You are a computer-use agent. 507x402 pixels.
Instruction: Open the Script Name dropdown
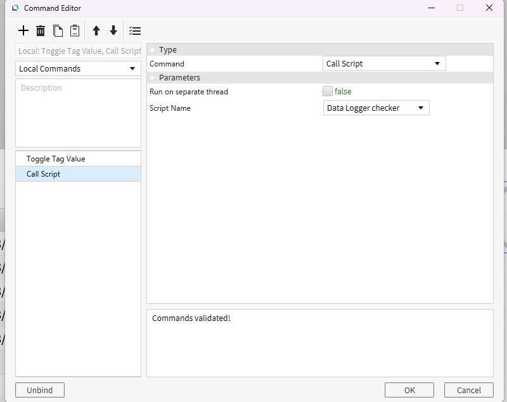click(x=376, y=108)
